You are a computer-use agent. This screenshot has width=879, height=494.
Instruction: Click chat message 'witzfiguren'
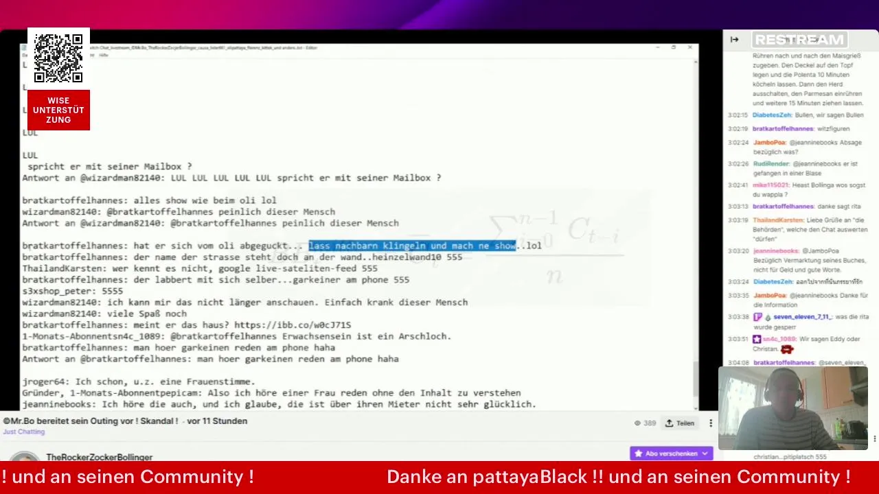(x=833, y=129)
